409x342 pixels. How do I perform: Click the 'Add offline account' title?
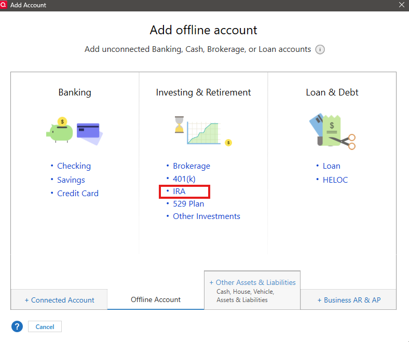[203, 30]
